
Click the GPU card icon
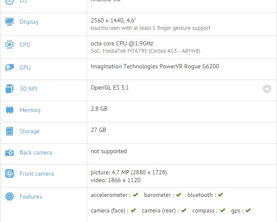pos(9,68)
